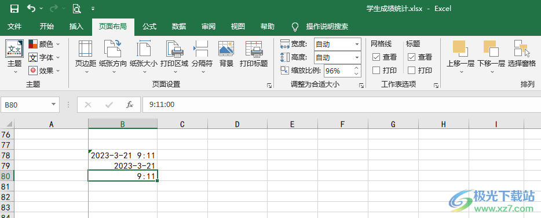Switch to the 审阅 tab
Screen dimensions: 541x218
point(209,27)
